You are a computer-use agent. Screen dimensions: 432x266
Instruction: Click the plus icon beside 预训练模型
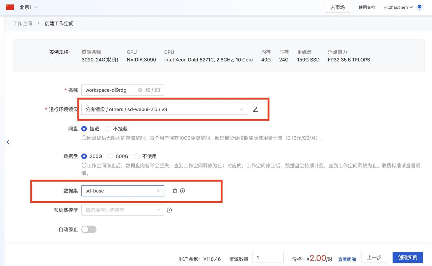coord(169,210)
